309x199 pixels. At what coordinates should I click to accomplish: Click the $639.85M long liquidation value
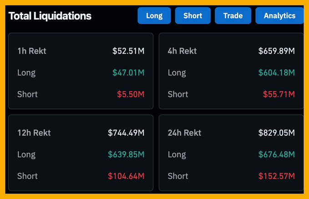point(126,154)
